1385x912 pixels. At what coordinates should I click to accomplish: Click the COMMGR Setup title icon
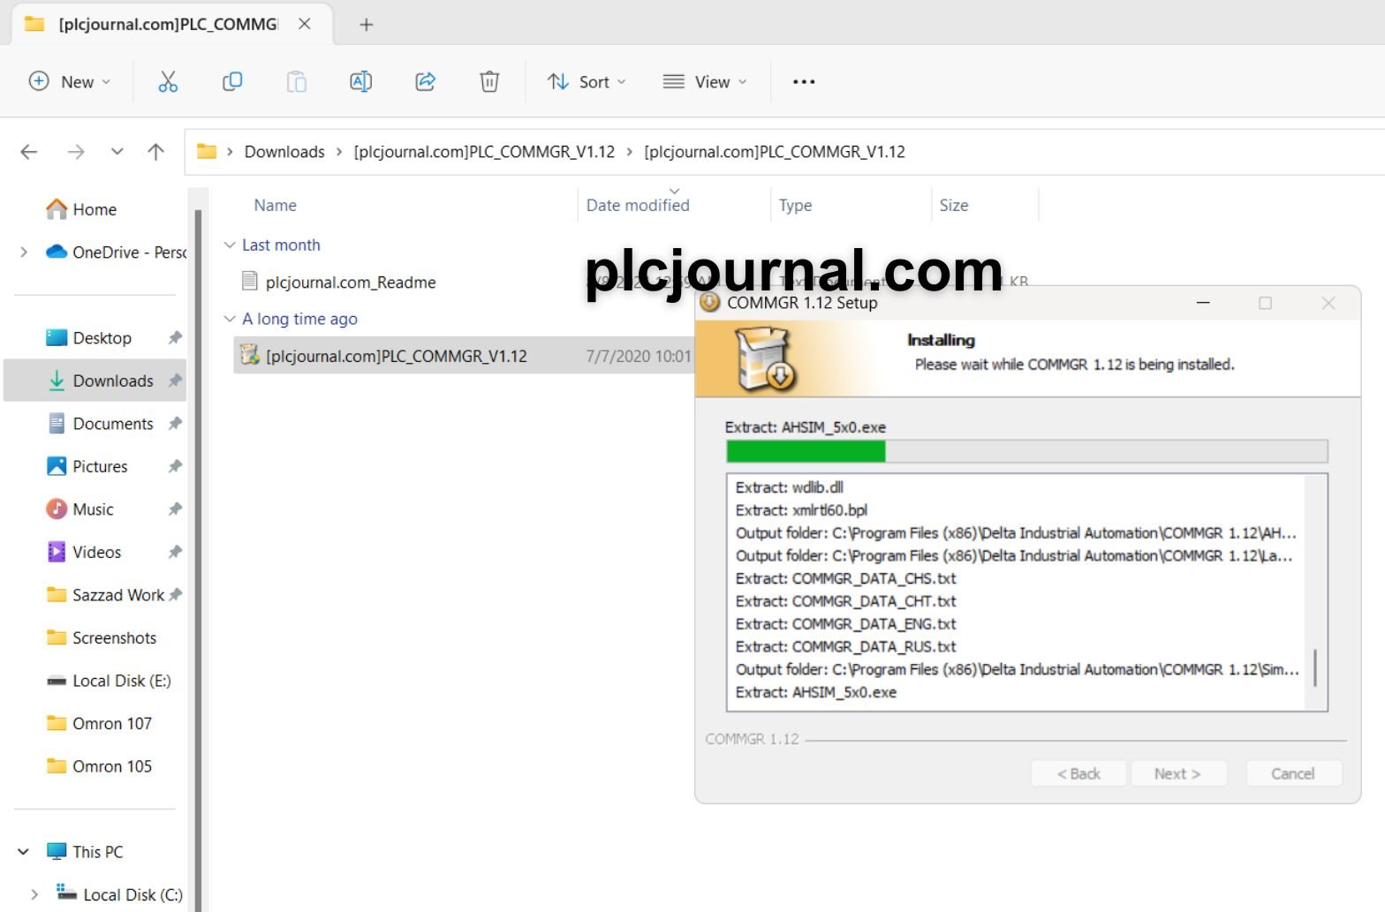click(709, 303)
